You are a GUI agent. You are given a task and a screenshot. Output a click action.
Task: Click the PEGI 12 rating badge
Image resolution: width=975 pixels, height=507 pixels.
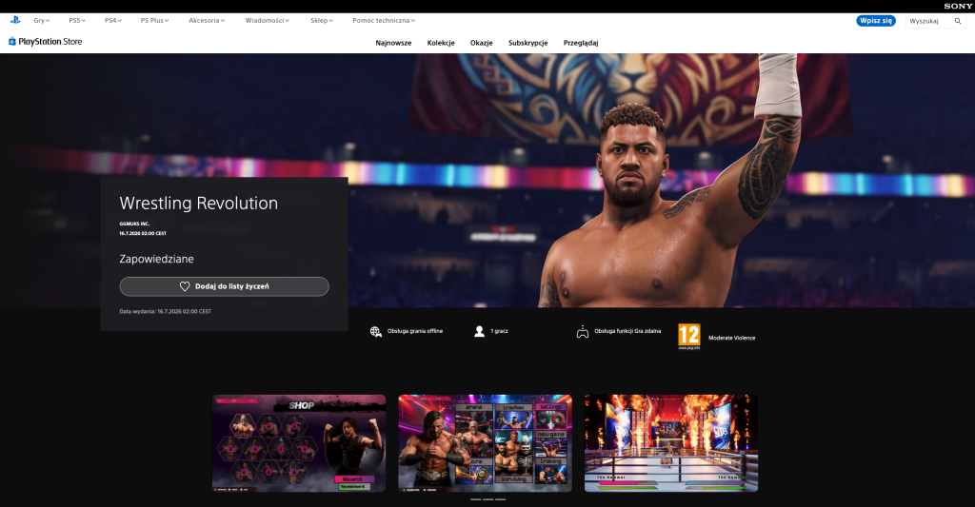pyautogui.click(x=689, y=336)
